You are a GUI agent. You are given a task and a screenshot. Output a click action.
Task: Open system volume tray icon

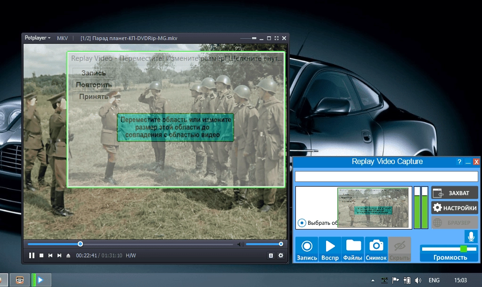(418, 280)
